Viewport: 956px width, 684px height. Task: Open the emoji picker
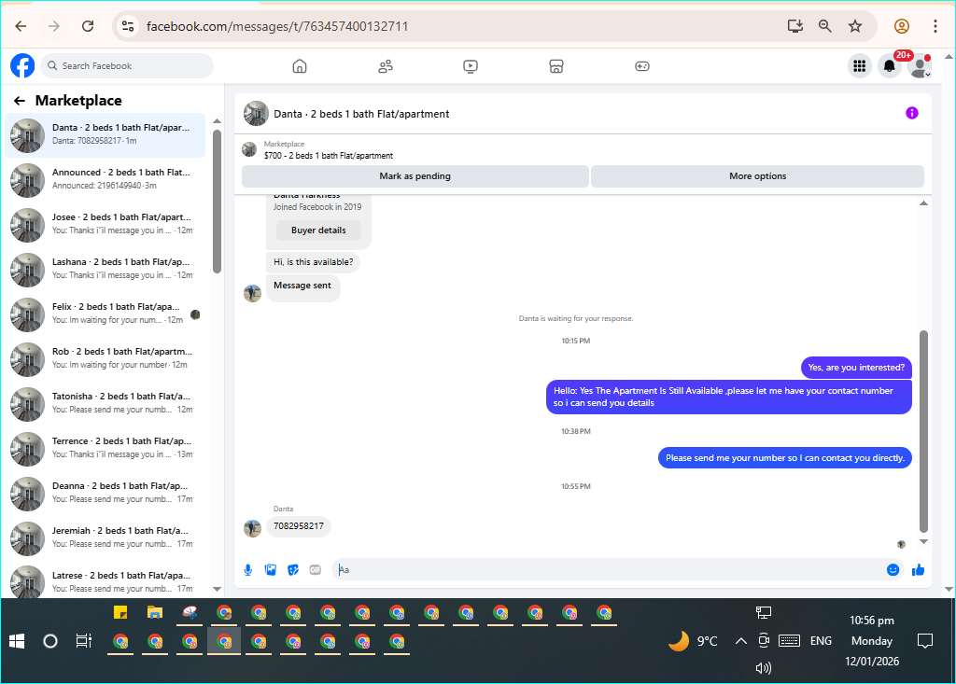click(x=893, y=570)
